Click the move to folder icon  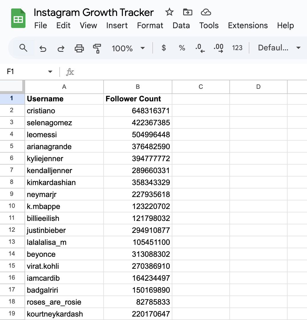[x=187, y=12]
